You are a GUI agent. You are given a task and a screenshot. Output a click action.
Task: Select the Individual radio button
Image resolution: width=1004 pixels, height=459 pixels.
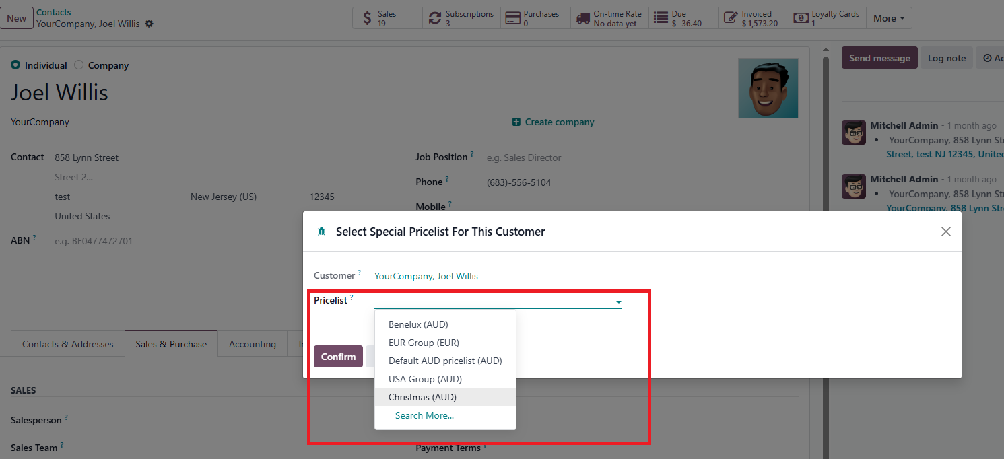(15, 65)
